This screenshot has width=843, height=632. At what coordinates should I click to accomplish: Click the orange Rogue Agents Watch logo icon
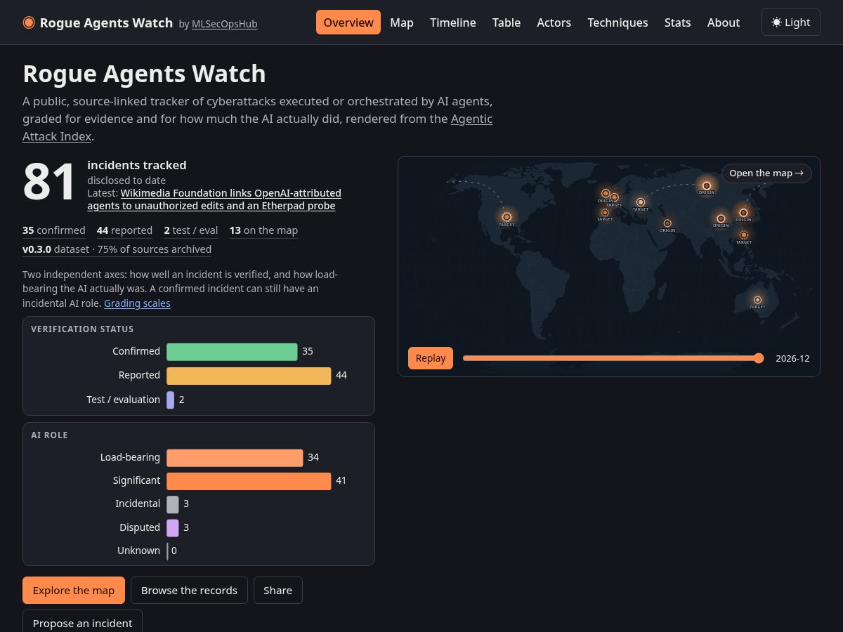pyautogui.click(x=29, y=22)
